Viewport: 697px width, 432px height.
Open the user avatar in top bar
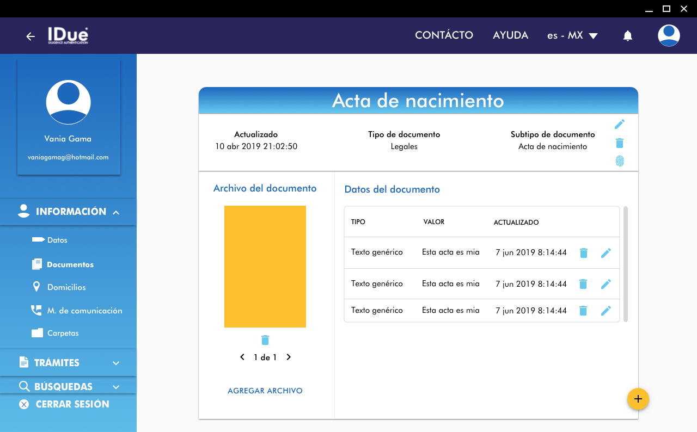pyautogui.click(x=668, y=35)
